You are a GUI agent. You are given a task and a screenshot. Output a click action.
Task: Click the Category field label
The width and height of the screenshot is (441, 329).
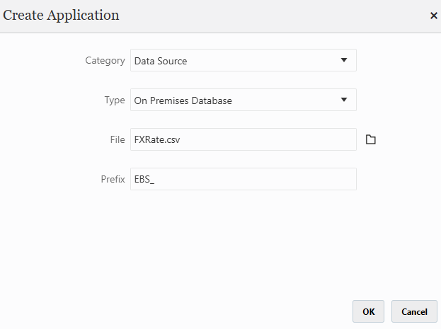click(x=105, y=61)
